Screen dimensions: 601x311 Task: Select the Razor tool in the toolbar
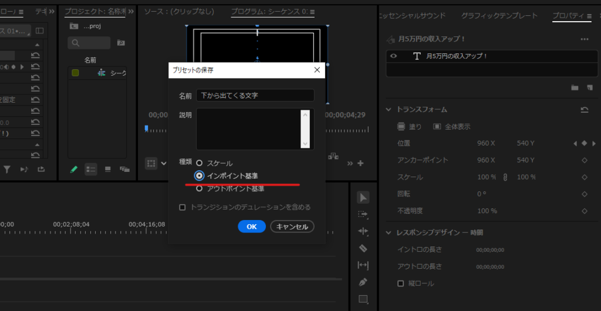[363, 248]
